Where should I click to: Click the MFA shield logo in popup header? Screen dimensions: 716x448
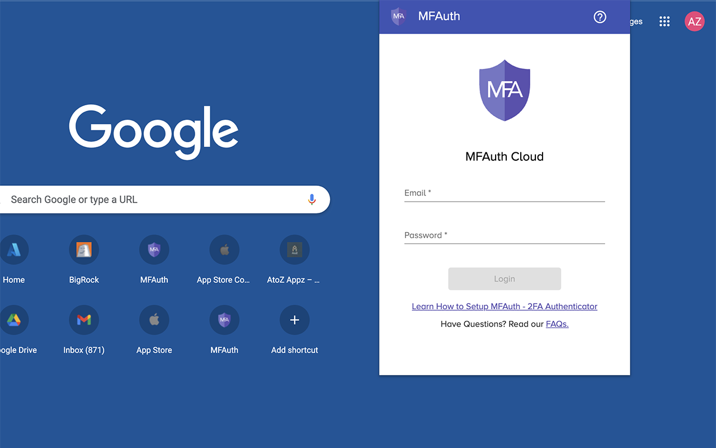coord(398,16)
